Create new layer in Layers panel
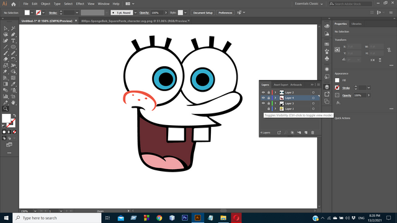 [306, 133]
